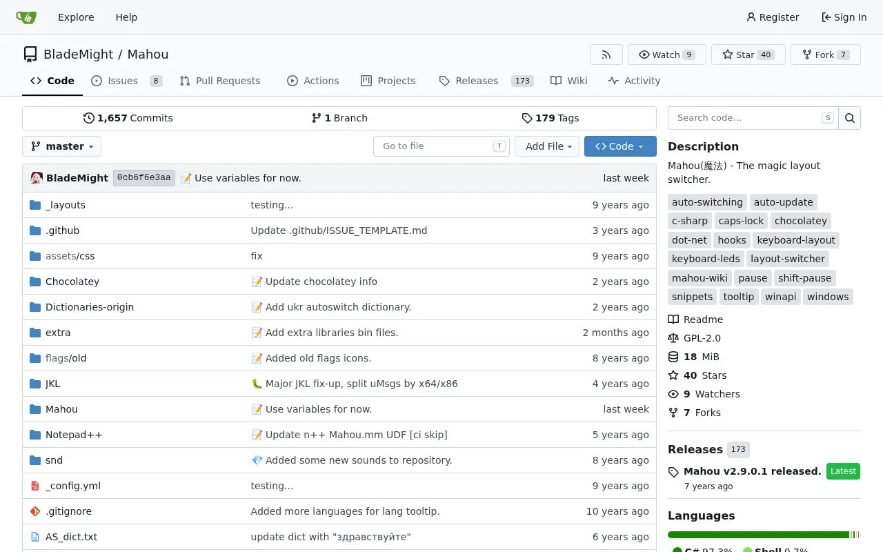Click the .gitignore git file icon
Viewport: 883px width, 552px height.
point(35,511)
